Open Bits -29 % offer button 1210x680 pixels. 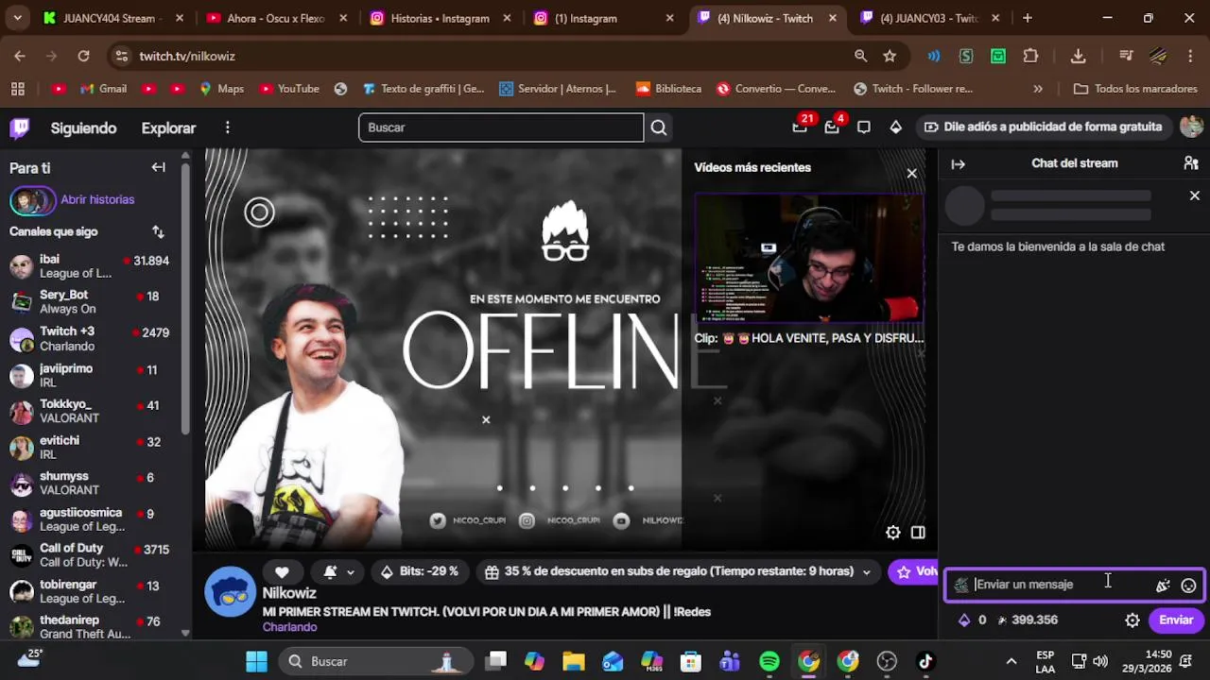coord(419,571)
